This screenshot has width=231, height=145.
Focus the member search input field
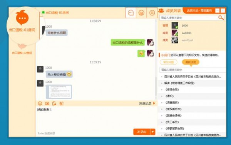pos(189,18)
